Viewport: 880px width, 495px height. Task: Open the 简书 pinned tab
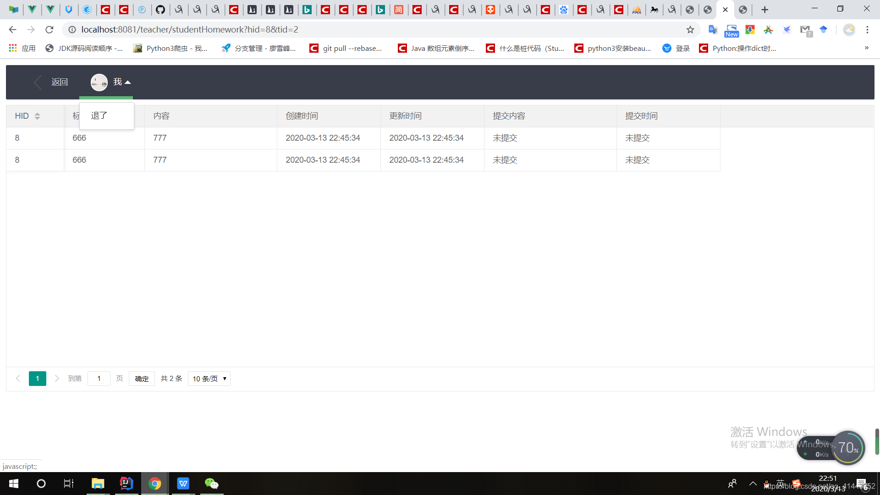click(399, 10)
